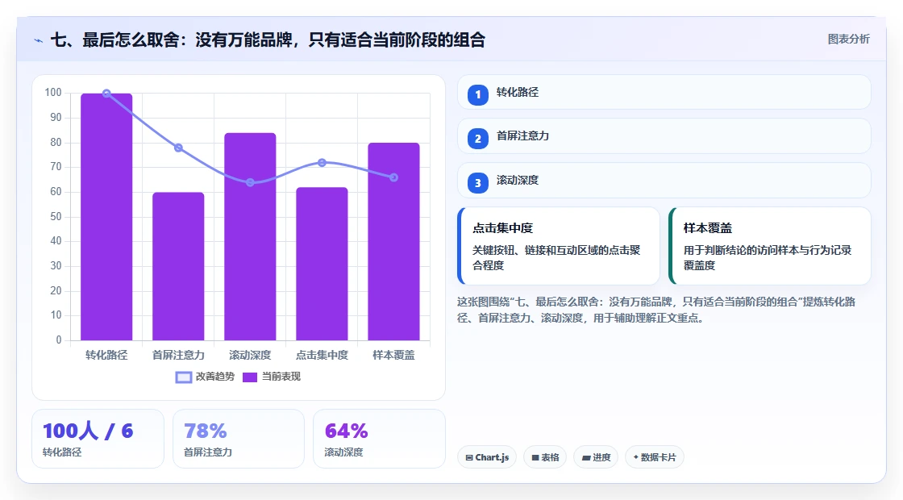Click the y-axis value 50
Image resolution: width=903 pixels, height=500 pixels.
(x=56, y=217)
